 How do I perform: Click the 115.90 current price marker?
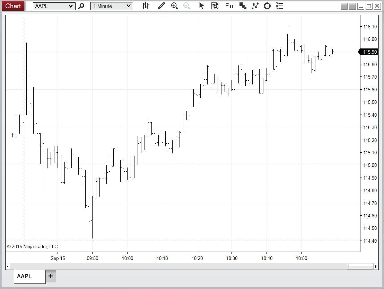tap(368, 52)
